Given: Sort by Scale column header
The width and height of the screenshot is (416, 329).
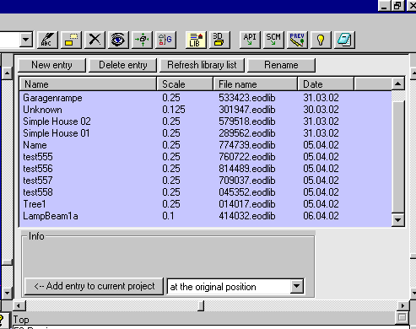Looking at the screenshot, I should 185,84.
